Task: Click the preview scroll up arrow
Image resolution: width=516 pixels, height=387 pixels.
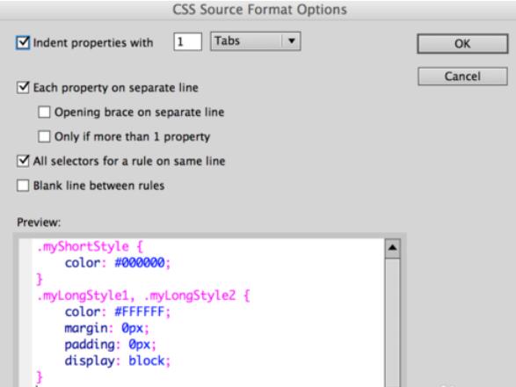Action: click(392, 248)
